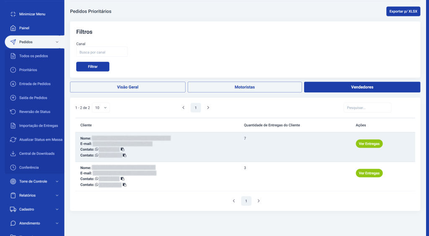Switch to the Motoristas tab
Image resolution: width=429 pixels, height=236 pixels.
(x=245, y=87)
